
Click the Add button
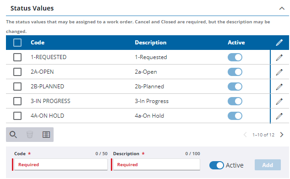268,165
